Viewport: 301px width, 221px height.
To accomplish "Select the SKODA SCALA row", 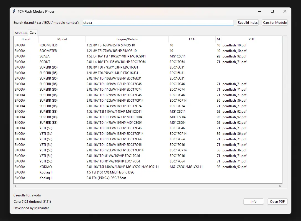I will click(111, 56).
